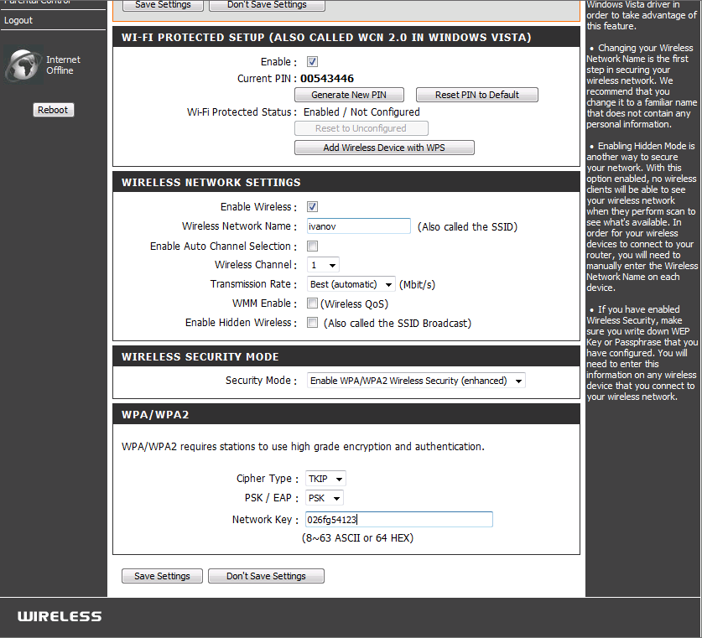Image resolution: width=702 pixels, height=638 pixels.
Task: Click the (8~63 ASCII or 64 HEX) hint
Action: point(357,538)
